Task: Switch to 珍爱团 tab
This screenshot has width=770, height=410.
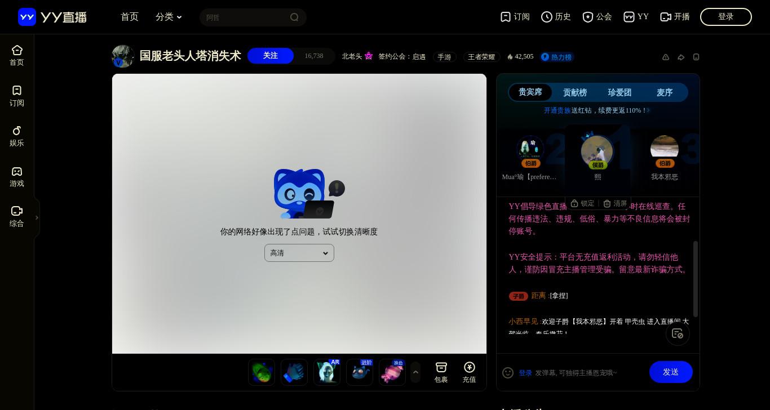Action: point(619,92)
